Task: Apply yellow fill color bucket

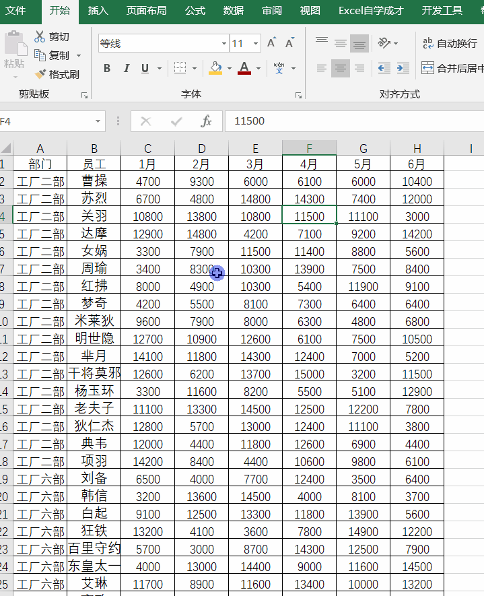Action: (215, 69)
